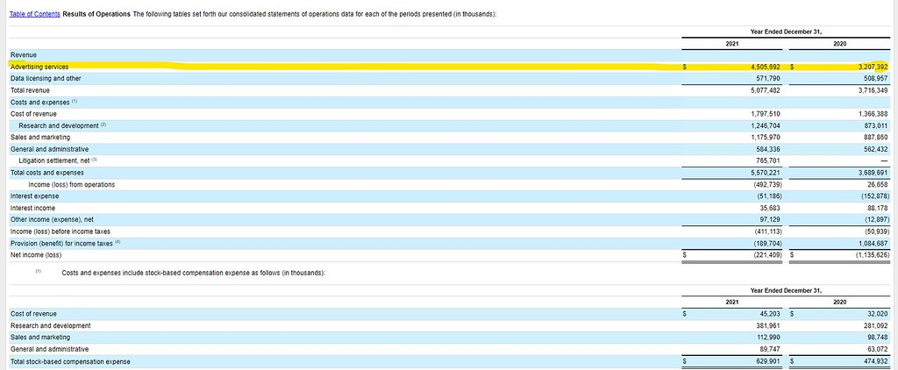Click the Data licensing and other label
This screenshot has height=370, width=898.
46,78
